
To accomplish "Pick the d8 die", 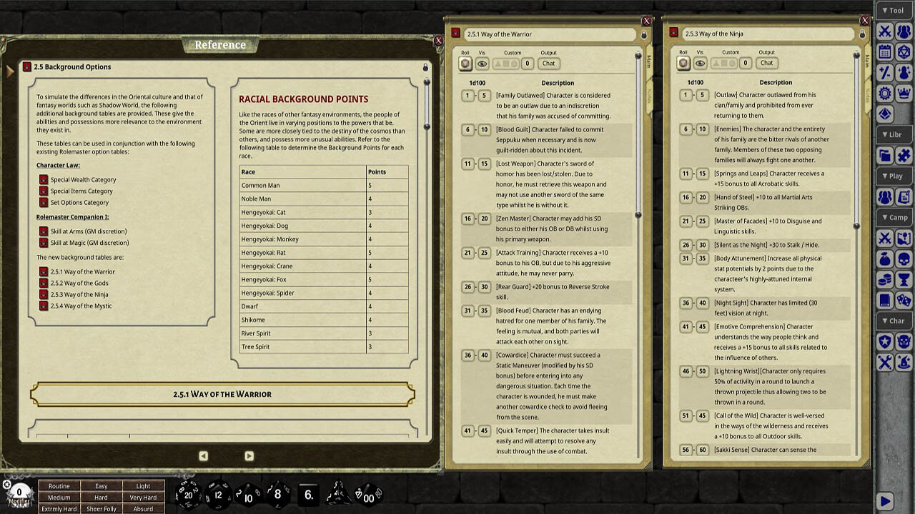I will click(278, 493).
